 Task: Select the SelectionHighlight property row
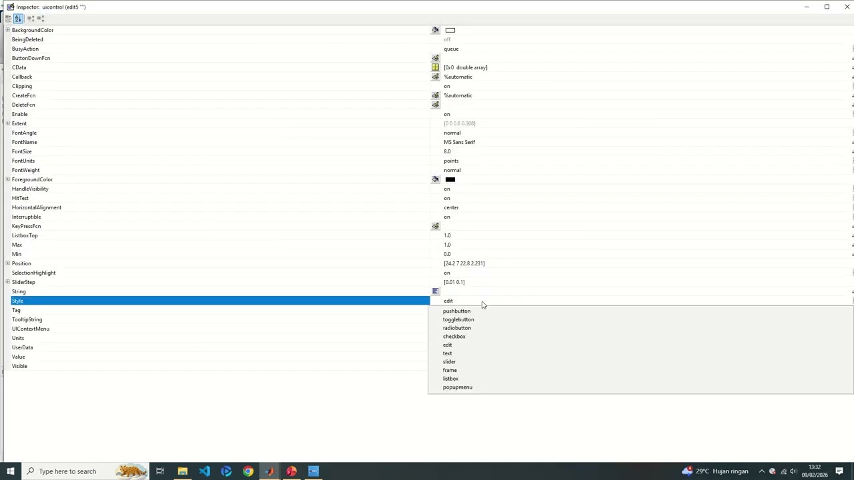click(x=220, y=273)
